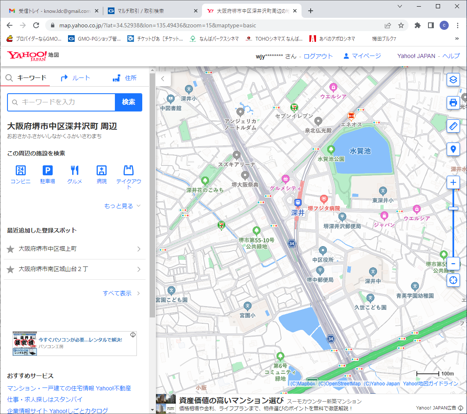Center map on current location icon
Screen dimensions: 467x414
pyautogui.click(x=453, y=280)
